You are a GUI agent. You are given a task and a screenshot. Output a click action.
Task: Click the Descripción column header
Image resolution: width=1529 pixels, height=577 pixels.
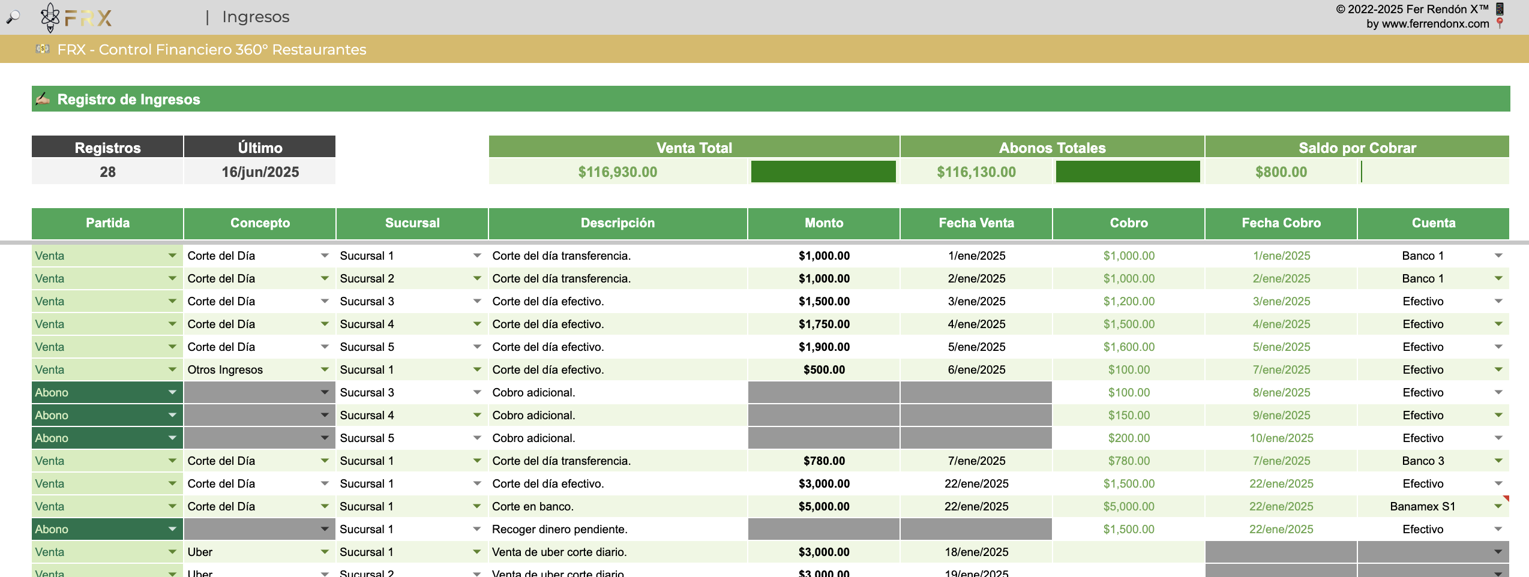[x=617, y=223]
